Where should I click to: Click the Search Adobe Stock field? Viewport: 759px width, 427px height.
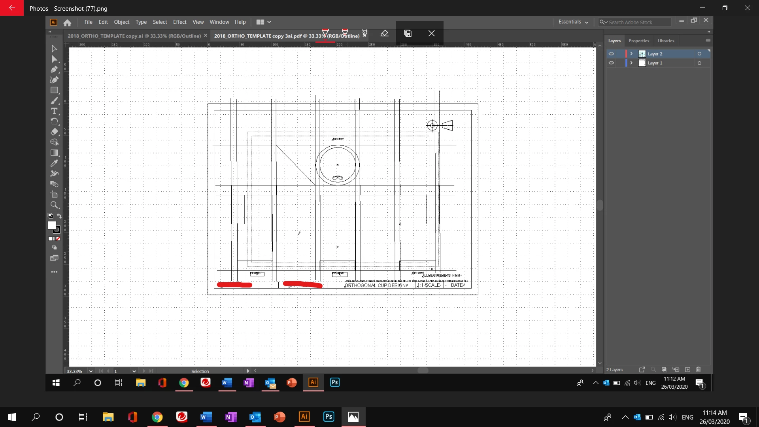636,23
